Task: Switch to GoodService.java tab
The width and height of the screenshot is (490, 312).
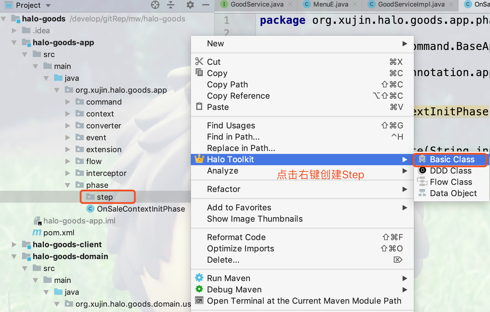Action: (x=257, y=4)
